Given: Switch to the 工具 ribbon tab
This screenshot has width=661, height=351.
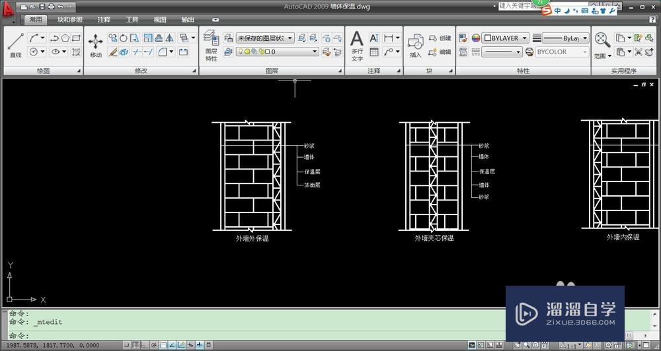Looking at the screenshot, I should [132, 19].
